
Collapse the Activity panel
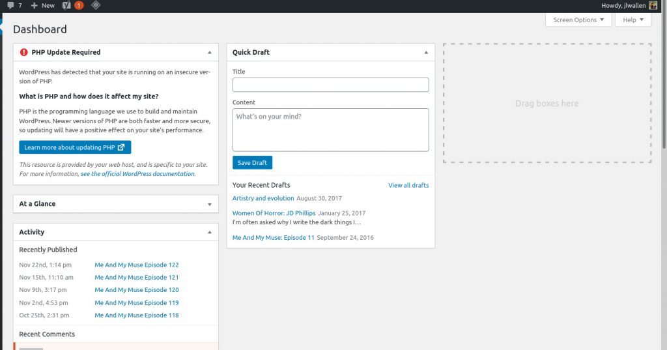click(x=210, y=232)
